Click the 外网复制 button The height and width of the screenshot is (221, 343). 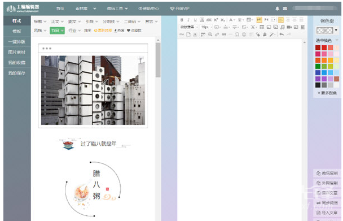pyautogui.click(x=327, y=183)
